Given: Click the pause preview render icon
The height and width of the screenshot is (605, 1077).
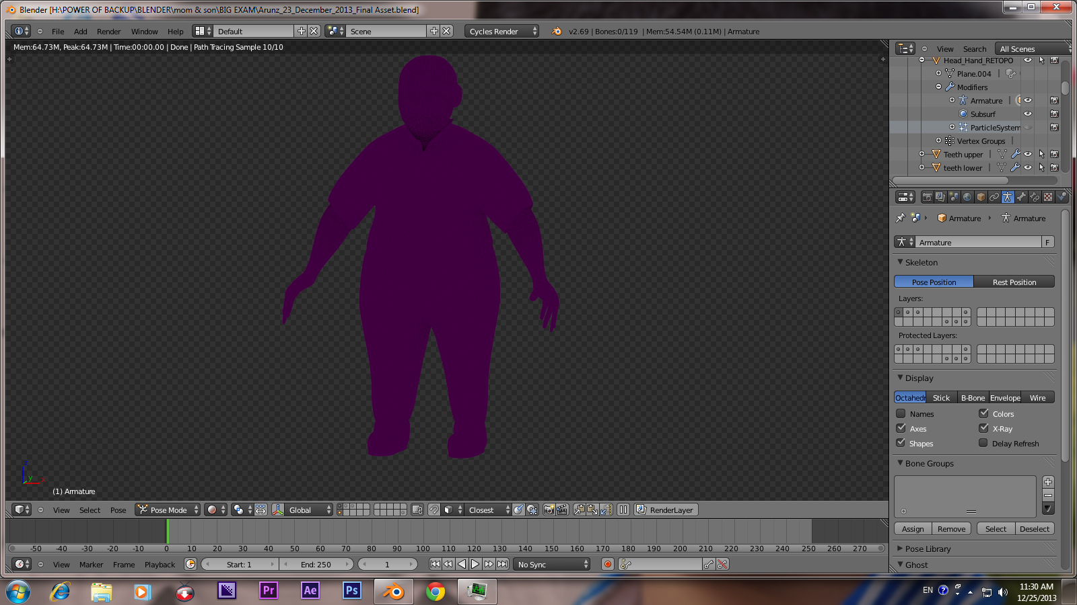Looking at the screenshot, I should (x=623, y=510).
